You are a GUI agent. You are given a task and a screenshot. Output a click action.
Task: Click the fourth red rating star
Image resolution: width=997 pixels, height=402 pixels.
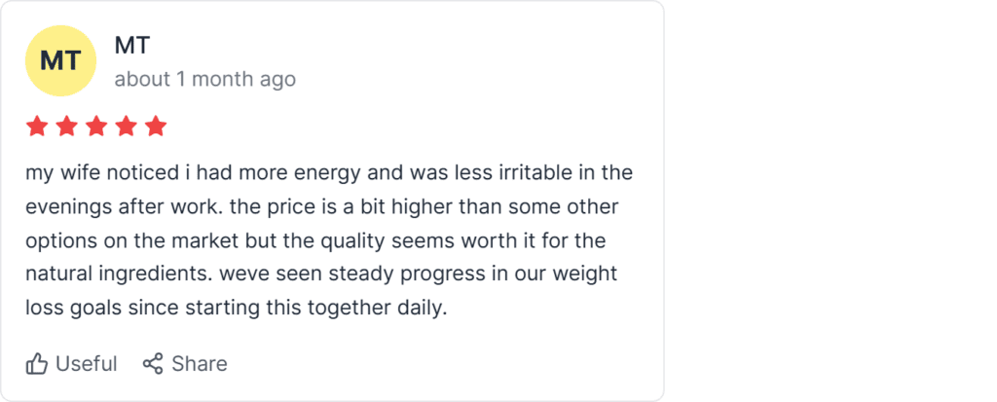click(127, 127)
